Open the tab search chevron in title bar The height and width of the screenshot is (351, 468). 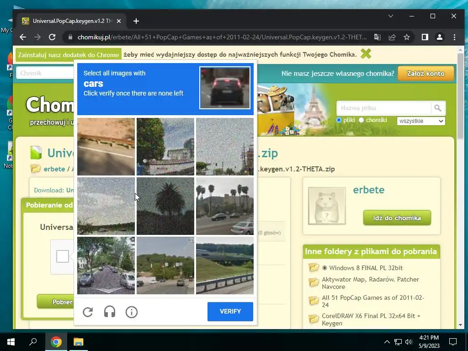tap(391, 16)
